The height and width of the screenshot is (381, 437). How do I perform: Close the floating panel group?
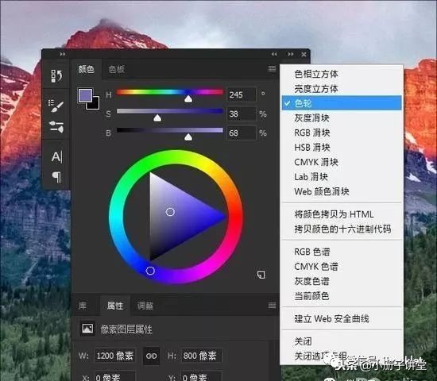tap(304, 54)
